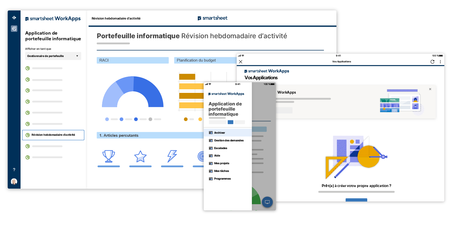Click the blue button below 'Prêt(e) à créer'
452x225 pixels.
[x=356, y=200]
